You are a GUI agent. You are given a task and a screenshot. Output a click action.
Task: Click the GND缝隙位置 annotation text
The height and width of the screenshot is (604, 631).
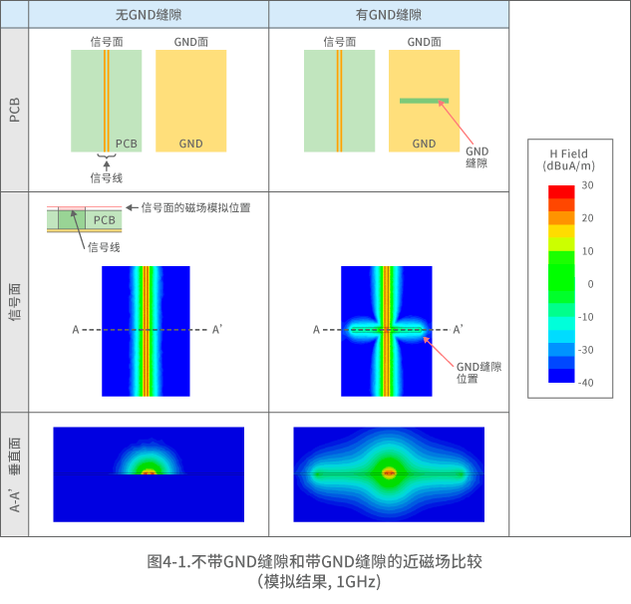tap(477, 373)
